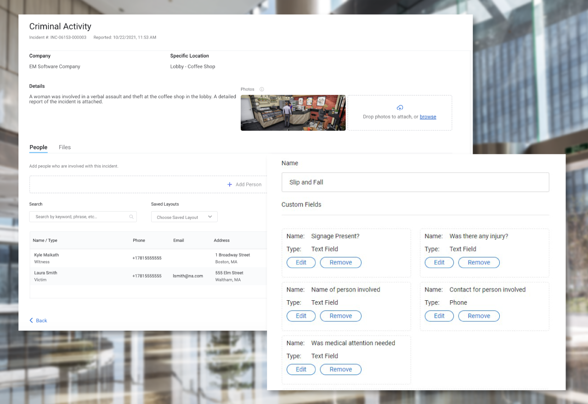The image size is (588, 404).
Task: Click the Criminal Activity title
Action: [x=60, y=27]
